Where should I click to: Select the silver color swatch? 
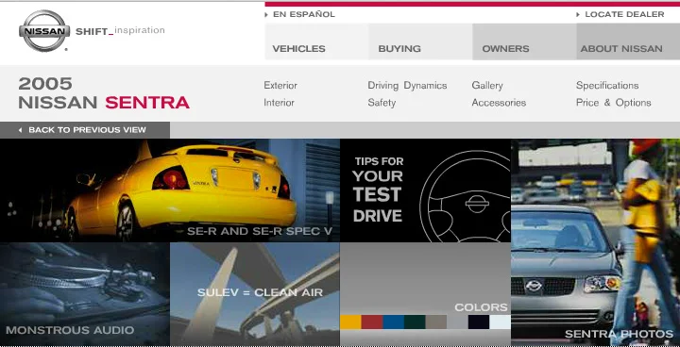pos(457,322)
